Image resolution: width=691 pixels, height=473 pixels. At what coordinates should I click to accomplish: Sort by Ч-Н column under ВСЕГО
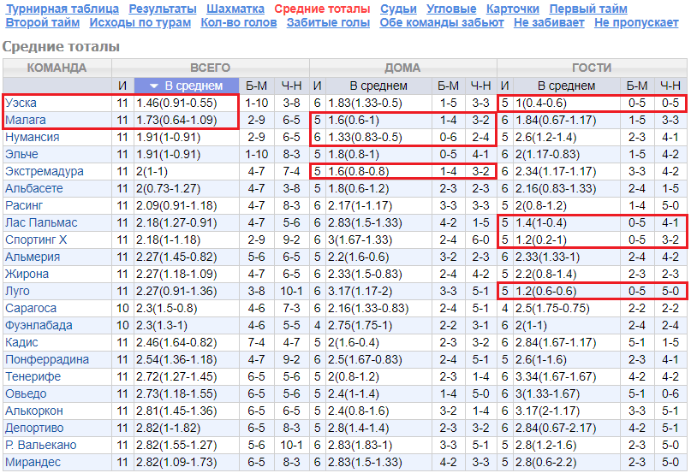291,86
